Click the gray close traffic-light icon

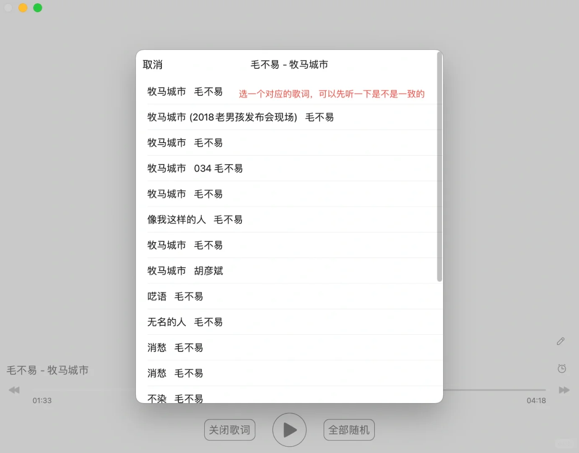click(8, 8)
